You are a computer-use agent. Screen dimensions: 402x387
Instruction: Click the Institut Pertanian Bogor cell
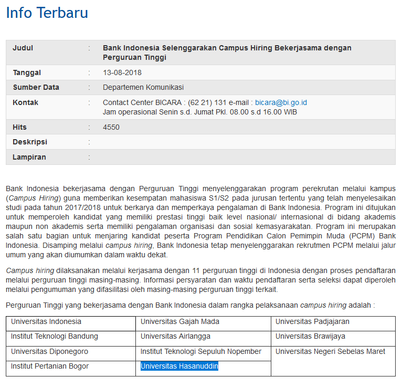click(x=71, y=369)
